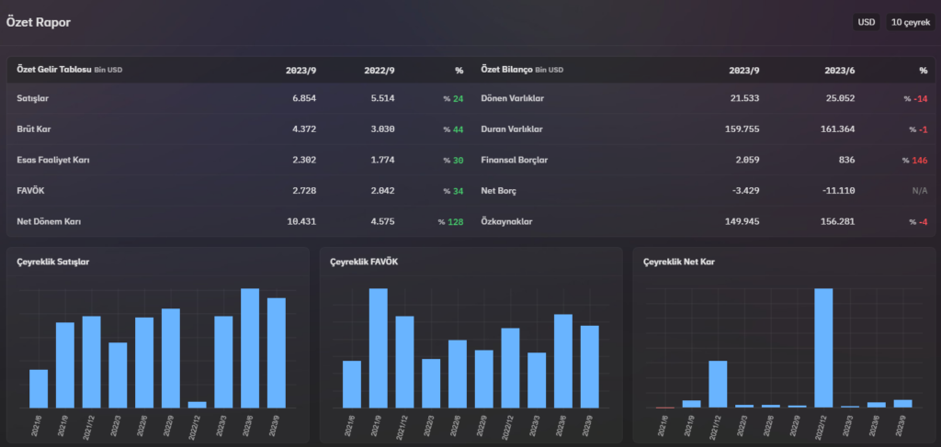The height and width of the screenshot is (447, 941).
Task: Select the Özkaynaklar value 149.945
Action: tap(743, 222)
